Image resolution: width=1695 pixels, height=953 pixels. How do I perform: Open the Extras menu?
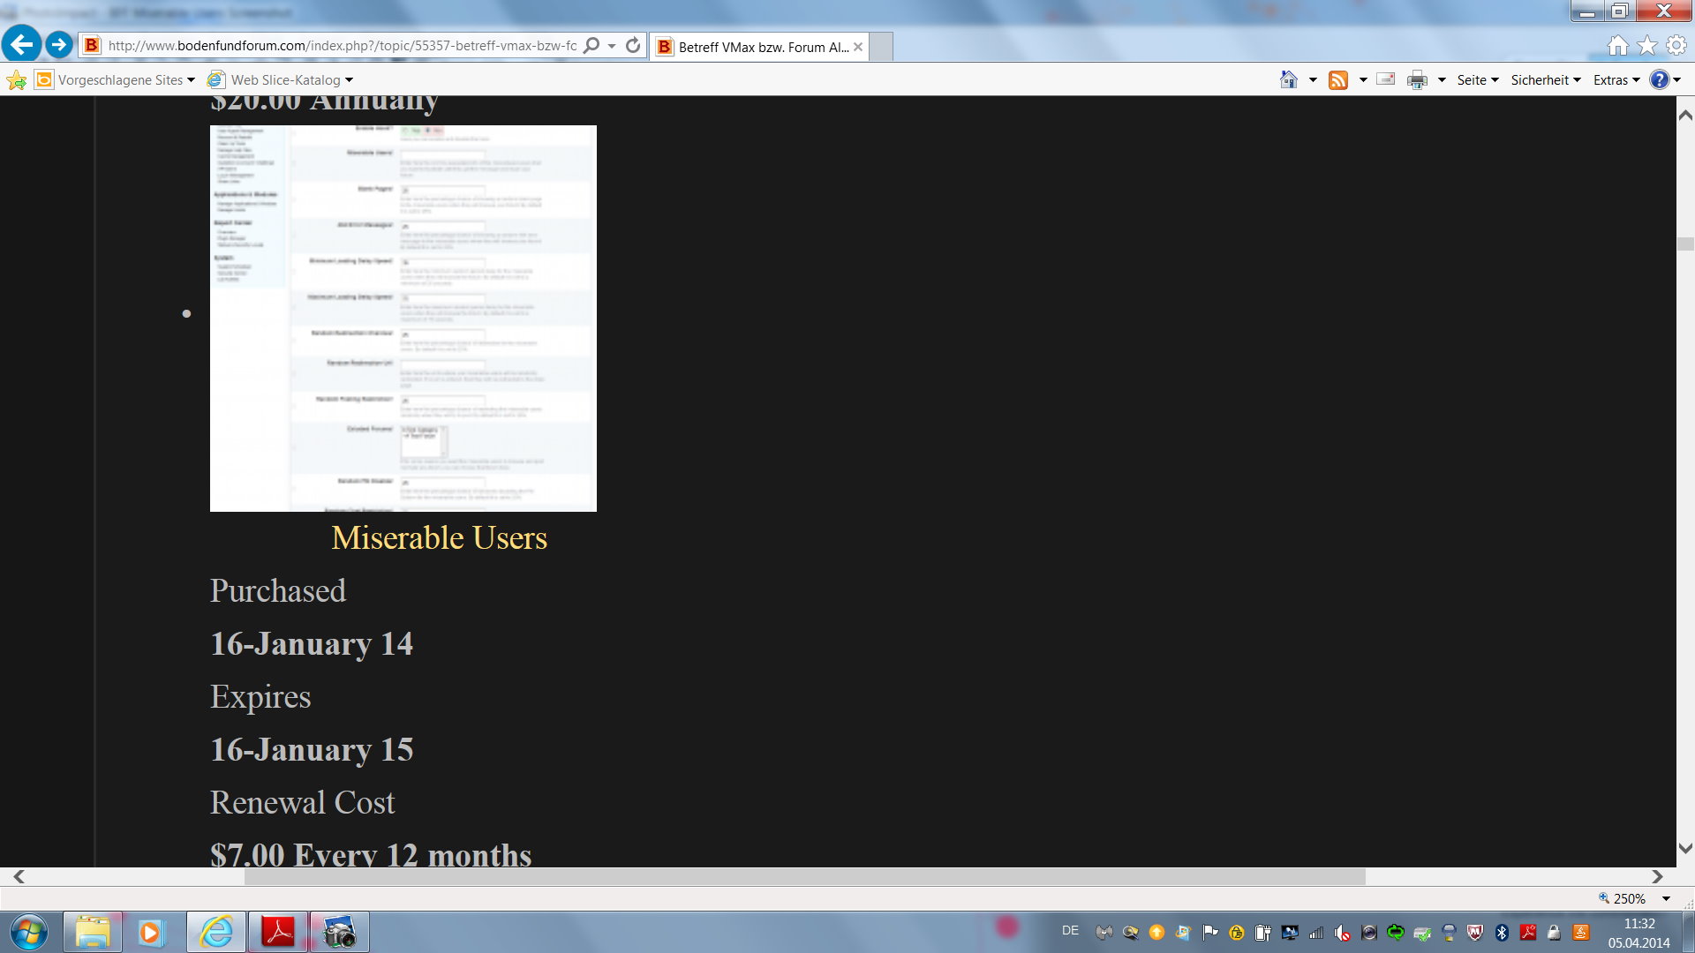click(1616, 80)
